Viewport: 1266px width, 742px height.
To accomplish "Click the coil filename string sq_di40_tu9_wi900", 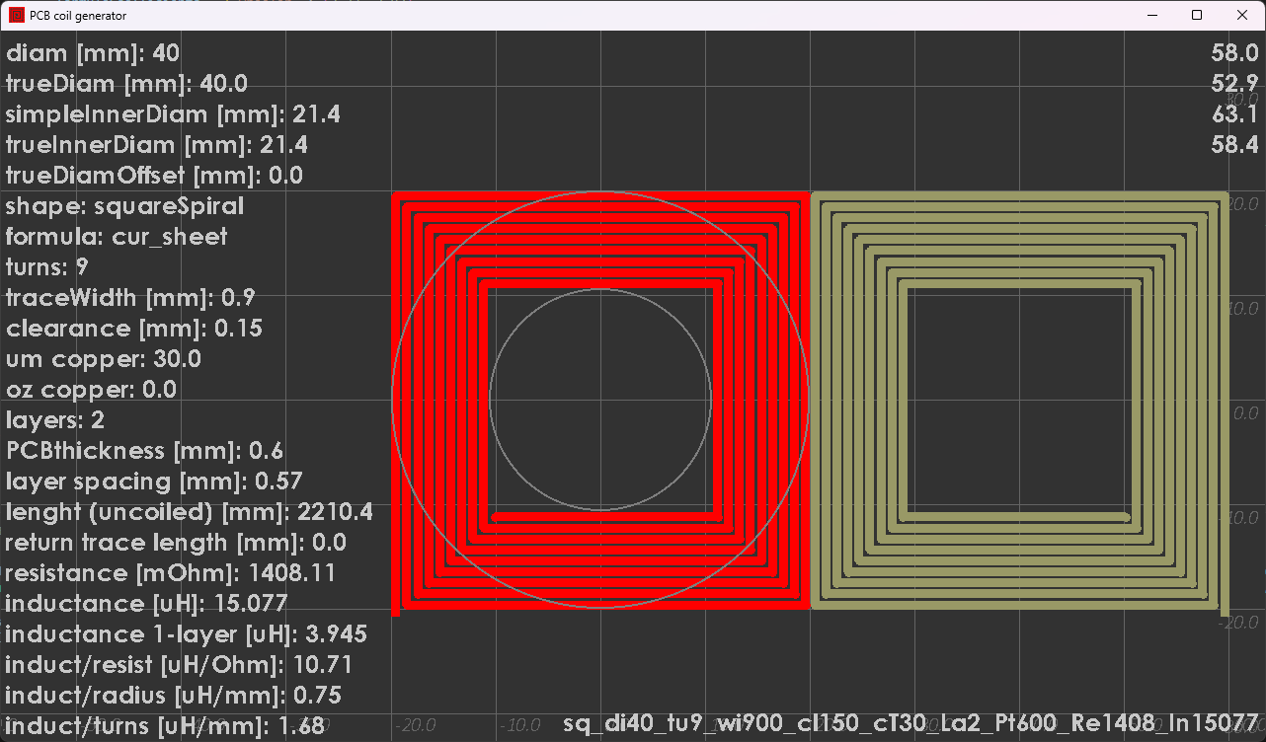I will click(911, 724).
